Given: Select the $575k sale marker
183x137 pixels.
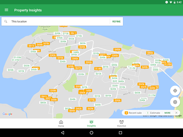Looking at the screenshot, I should click(46, 44).
